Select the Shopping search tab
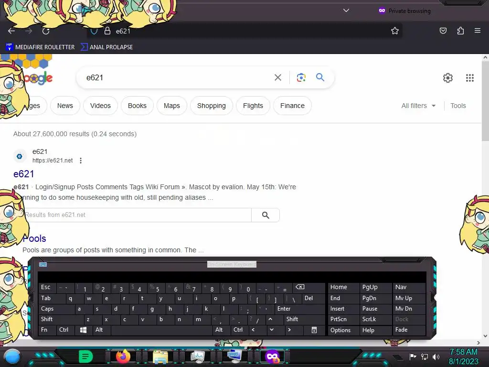The height and width of the screenshot is (367, 489). pyautogui.click(x=212, y=106)
